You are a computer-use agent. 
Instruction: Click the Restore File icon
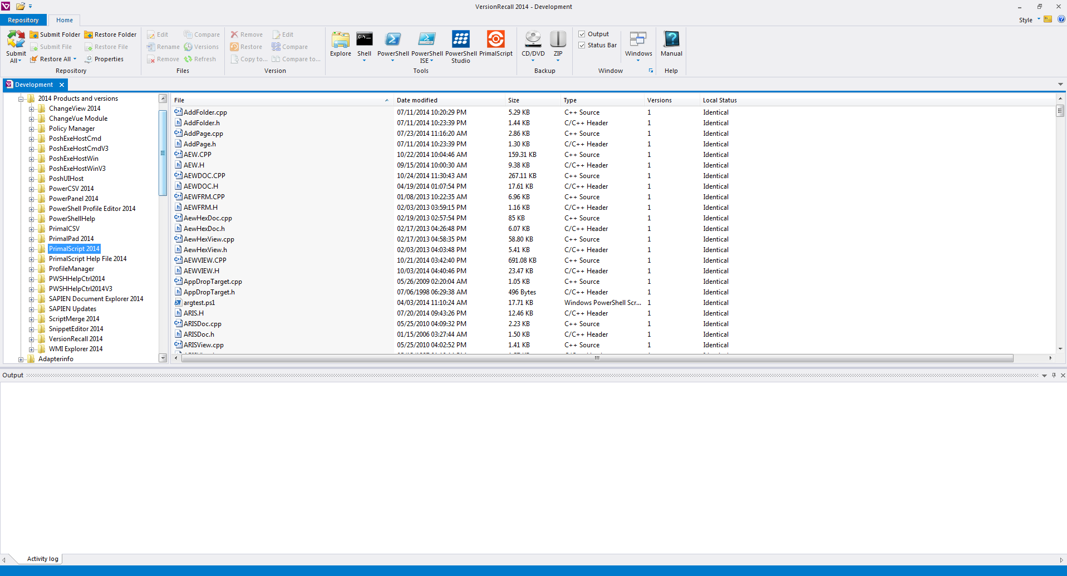coord(88,47)
